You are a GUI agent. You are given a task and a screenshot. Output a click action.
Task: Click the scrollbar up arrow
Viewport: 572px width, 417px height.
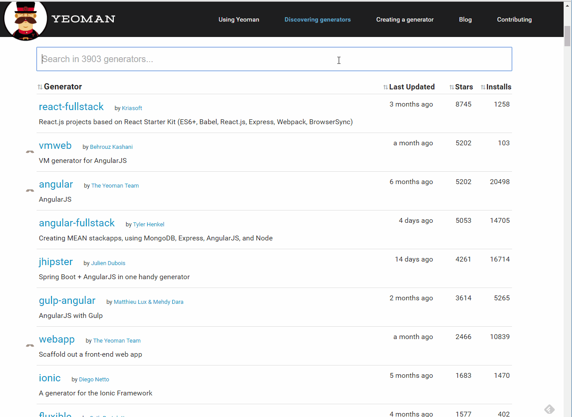[x=568, y=6]
